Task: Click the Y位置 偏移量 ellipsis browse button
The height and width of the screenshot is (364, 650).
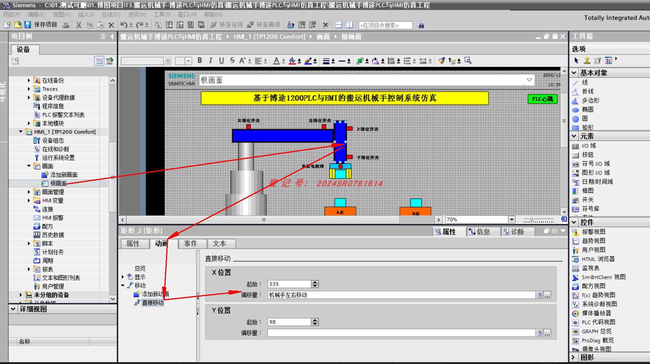Action: [548, 333]
